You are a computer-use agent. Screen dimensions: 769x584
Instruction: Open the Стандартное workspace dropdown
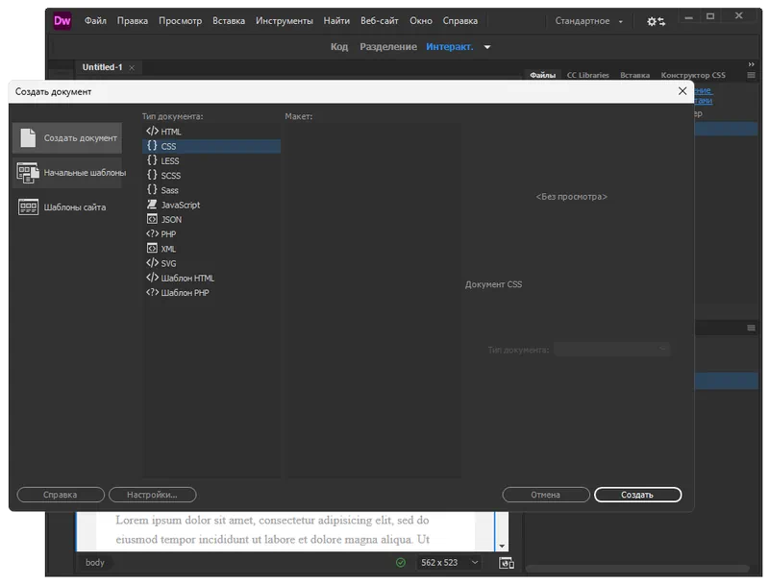click(588, 21)
